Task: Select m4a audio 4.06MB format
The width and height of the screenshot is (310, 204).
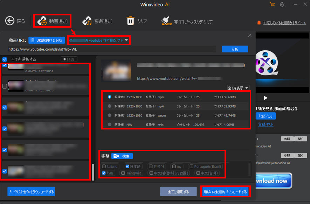Action: [109, 125]
